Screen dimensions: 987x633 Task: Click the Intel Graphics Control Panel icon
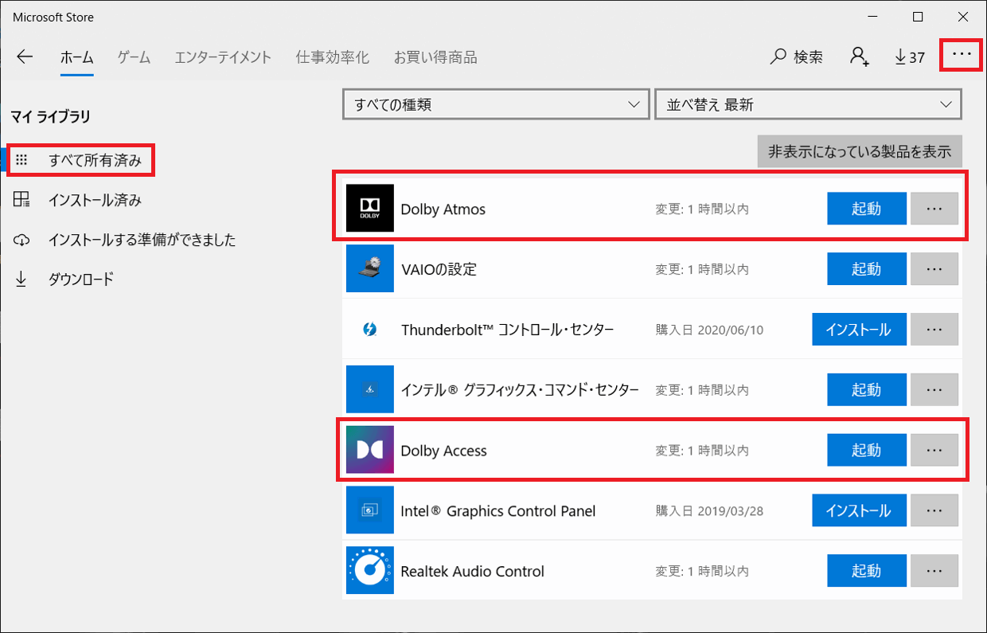coord(370,510)
